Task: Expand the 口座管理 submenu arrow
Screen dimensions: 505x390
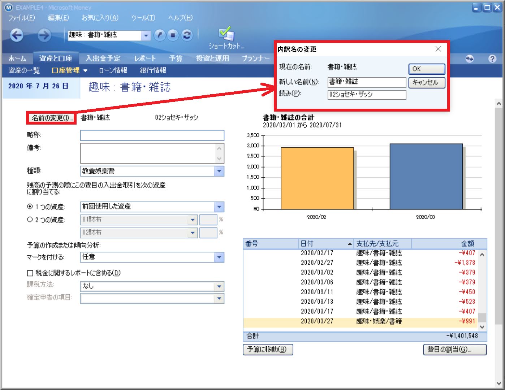Action: point(85,71)
